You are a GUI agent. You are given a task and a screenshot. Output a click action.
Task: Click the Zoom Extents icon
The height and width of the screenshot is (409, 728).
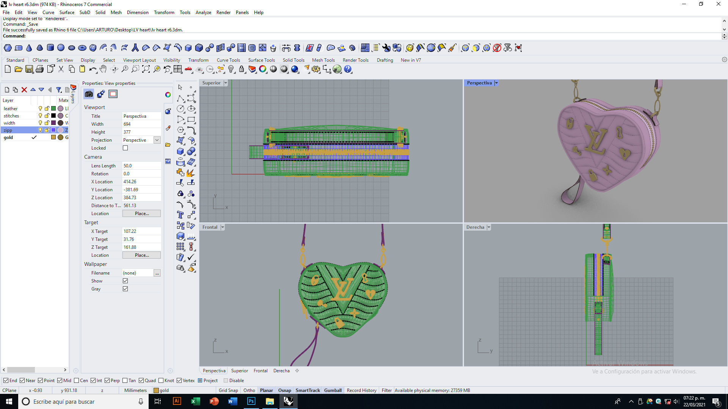point(146,69)
